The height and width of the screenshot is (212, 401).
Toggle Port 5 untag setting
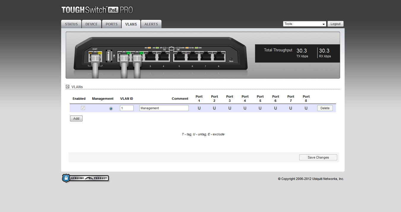260,108
